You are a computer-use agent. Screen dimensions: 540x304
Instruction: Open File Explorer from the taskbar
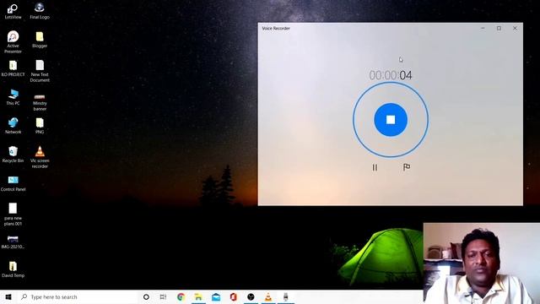(198, 296)
